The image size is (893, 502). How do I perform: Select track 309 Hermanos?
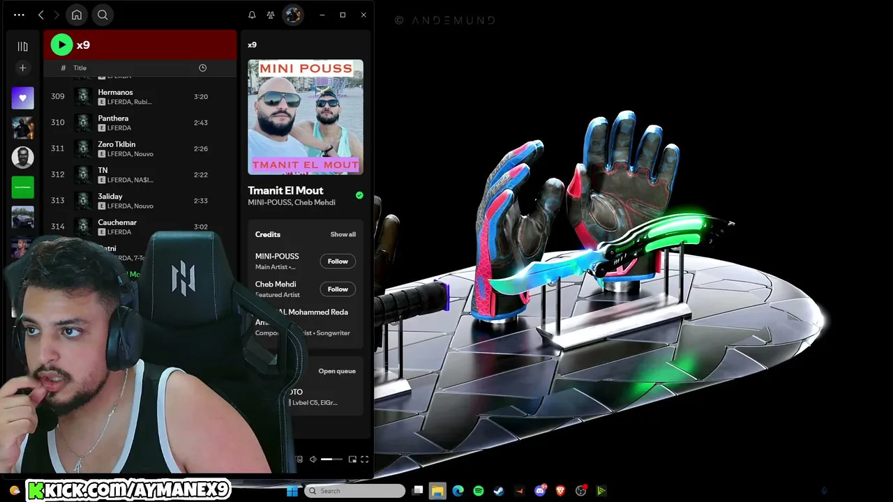(140, 96)
